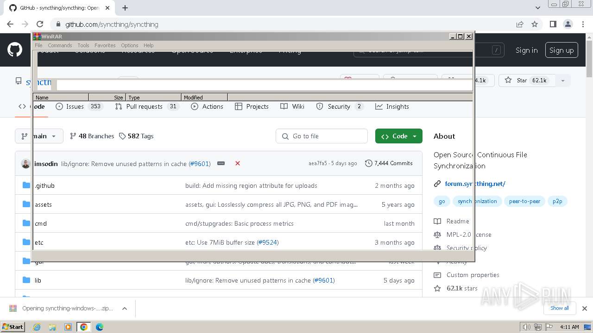This screenshot has width=593, height=333.
Task: Open the Help menu in WinRAR
Action: (148, 45)
